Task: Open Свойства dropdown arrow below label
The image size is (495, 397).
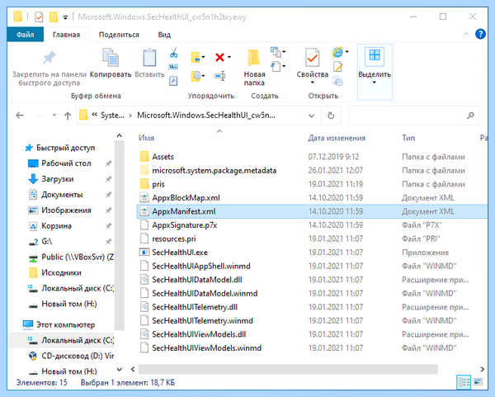Action: [312, 83]
